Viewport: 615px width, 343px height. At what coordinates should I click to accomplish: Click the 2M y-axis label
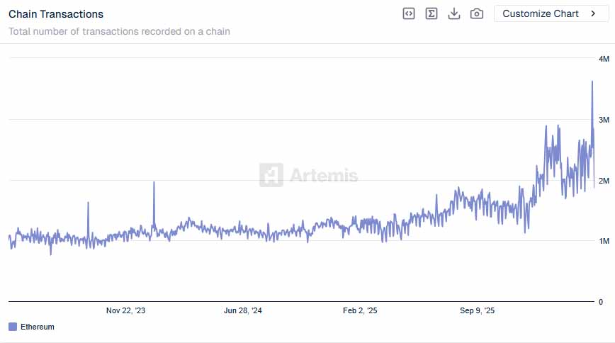(x=604, y=181)
